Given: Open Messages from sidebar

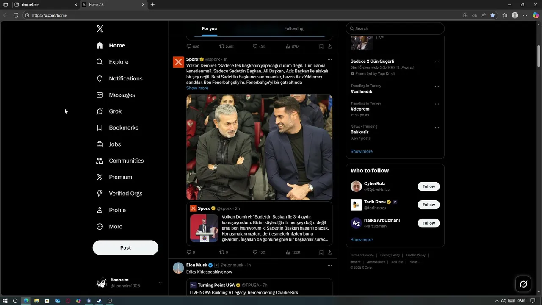Looking at the screenshot, I should coord(116,95).
